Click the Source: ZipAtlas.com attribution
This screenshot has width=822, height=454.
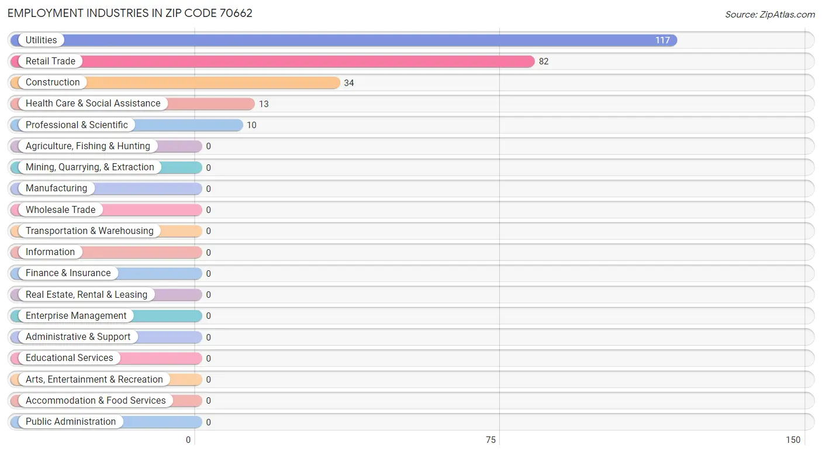click(x=770, y=15)
